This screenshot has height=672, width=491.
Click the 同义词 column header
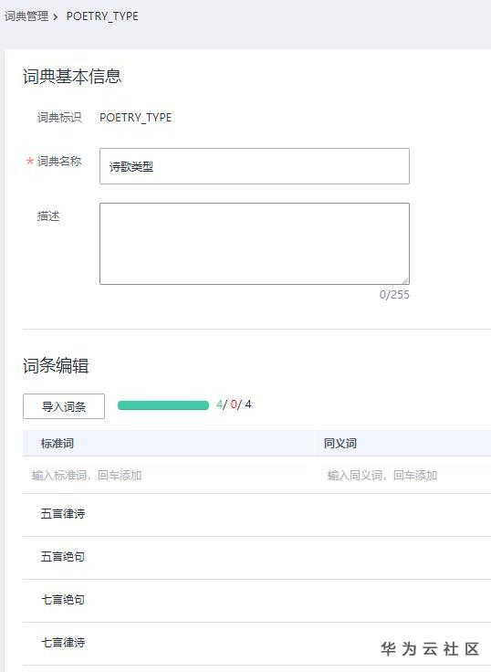[340, 443]
